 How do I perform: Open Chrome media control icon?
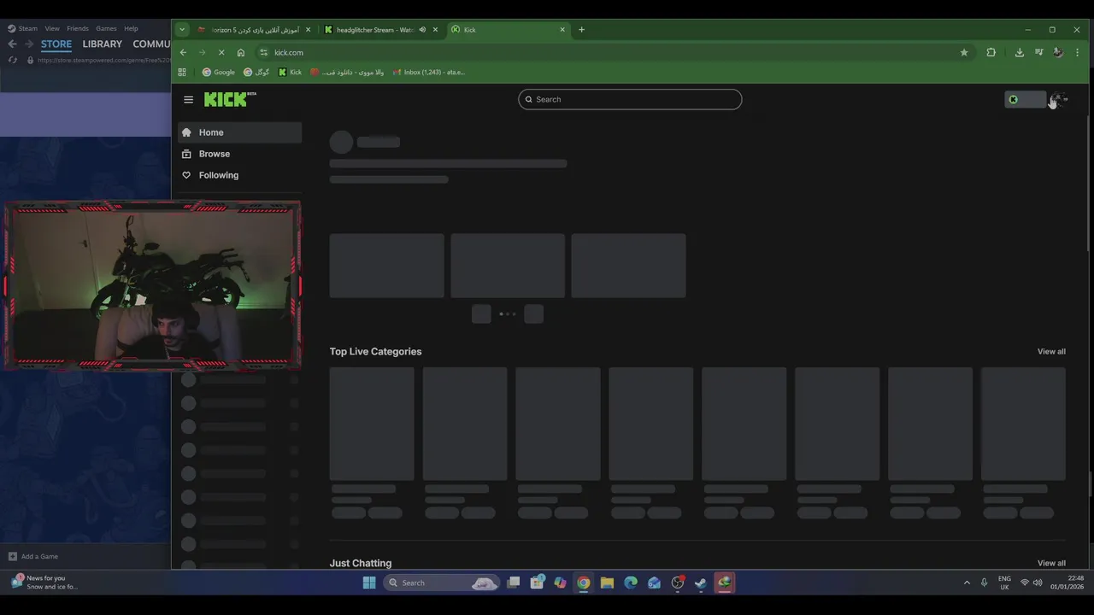tap(1038, 52)
